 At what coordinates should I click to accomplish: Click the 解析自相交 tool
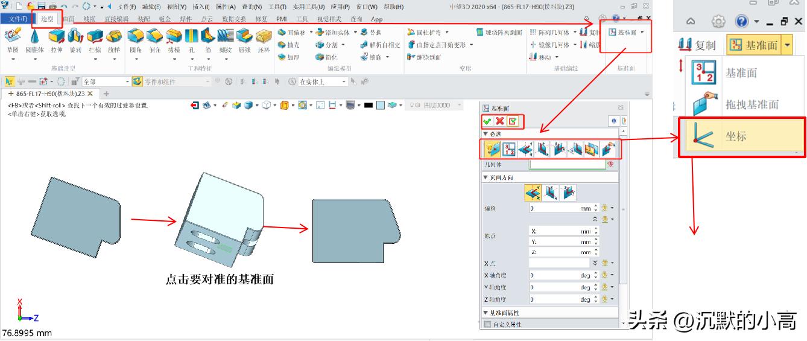[x=381, y=45]
